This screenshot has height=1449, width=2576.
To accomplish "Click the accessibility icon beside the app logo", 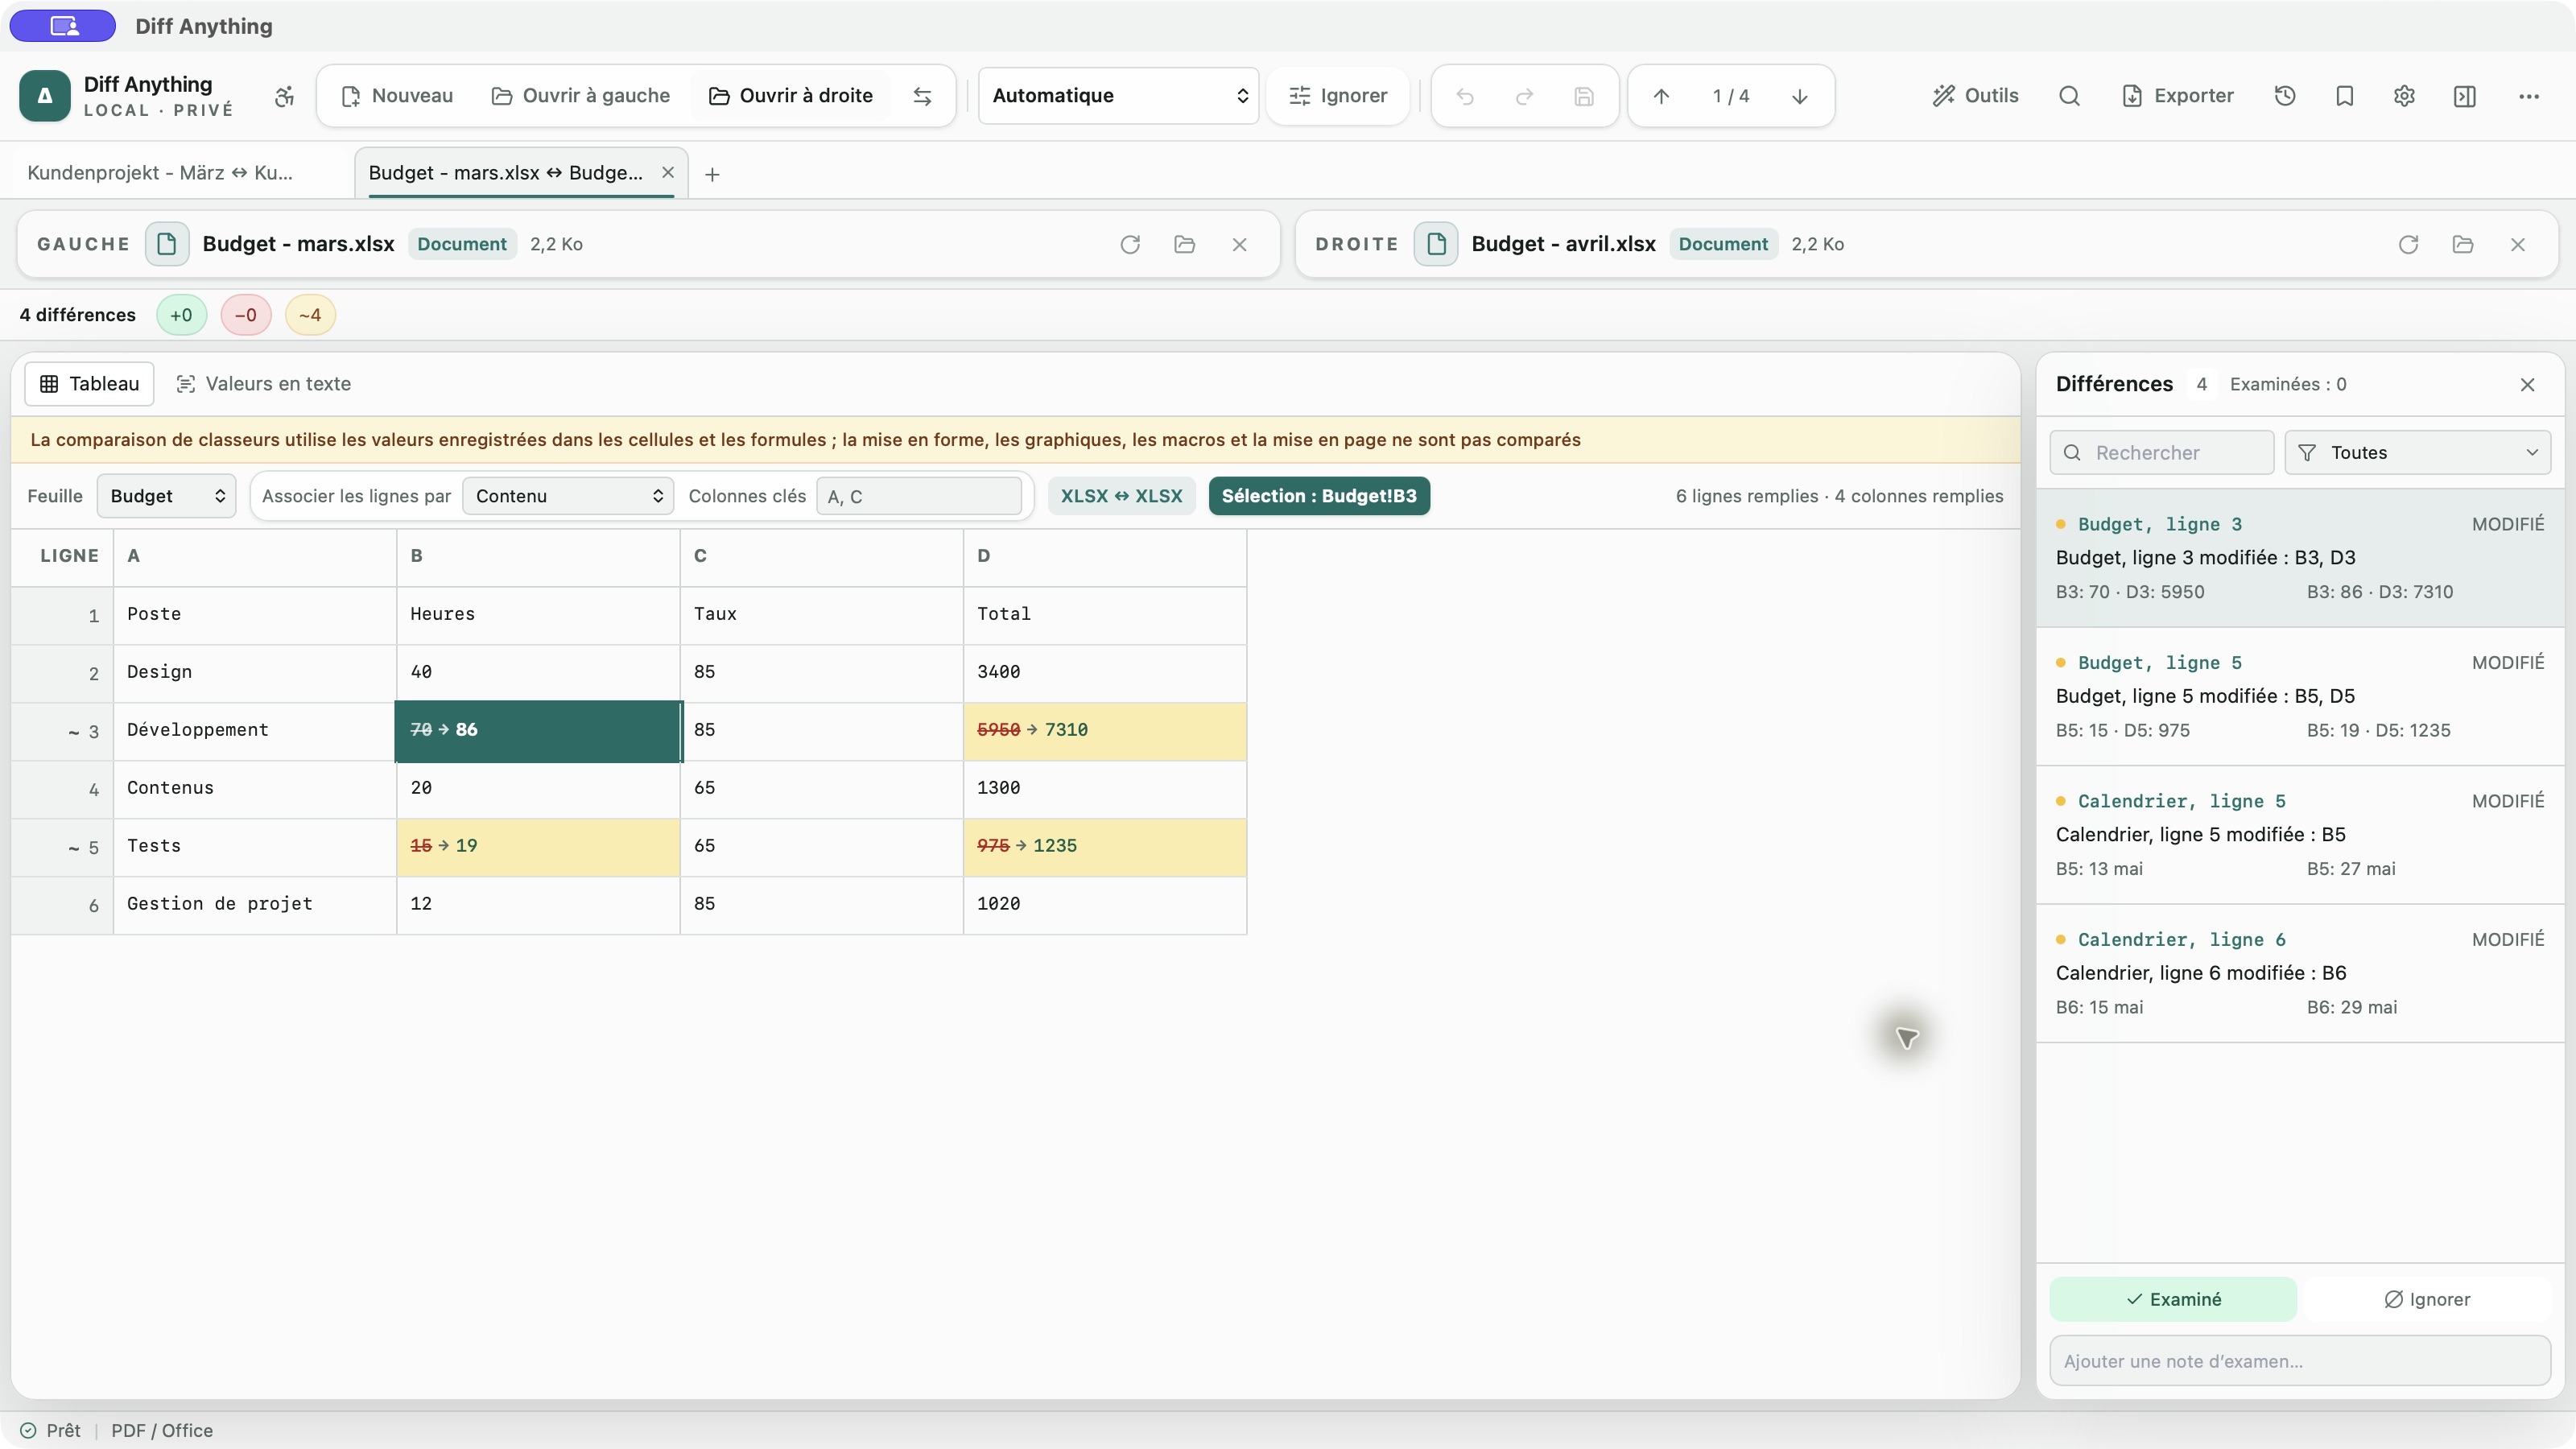I will pyautogui.click(x=285, y=96).
